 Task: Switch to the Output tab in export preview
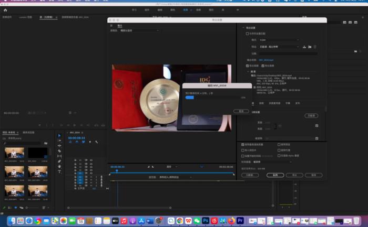pyautogui.click(x=120, y=25)
